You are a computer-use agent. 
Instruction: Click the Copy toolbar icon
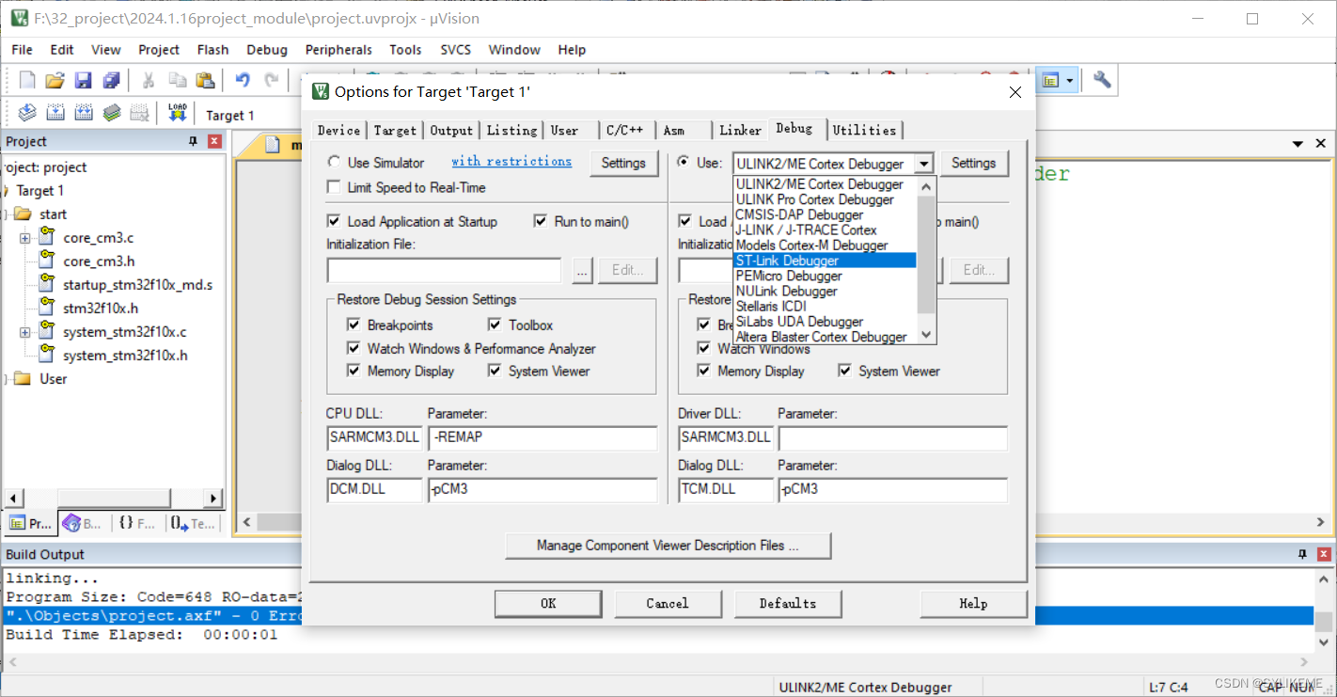tap(177, 81)
